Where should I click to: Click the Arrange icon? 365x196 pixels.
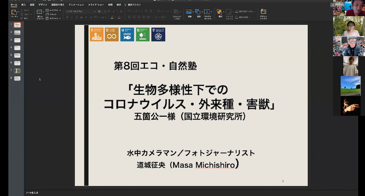point(219,12)
